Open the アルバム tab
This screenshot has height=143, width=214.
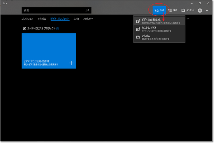pos(42,19)
